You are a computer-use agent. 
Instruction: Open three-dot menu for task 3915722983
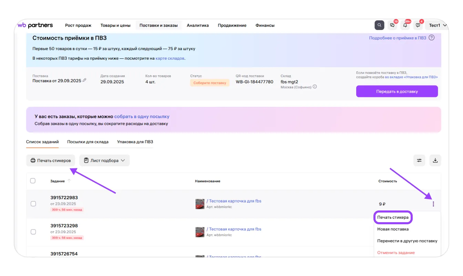point(433,204)
